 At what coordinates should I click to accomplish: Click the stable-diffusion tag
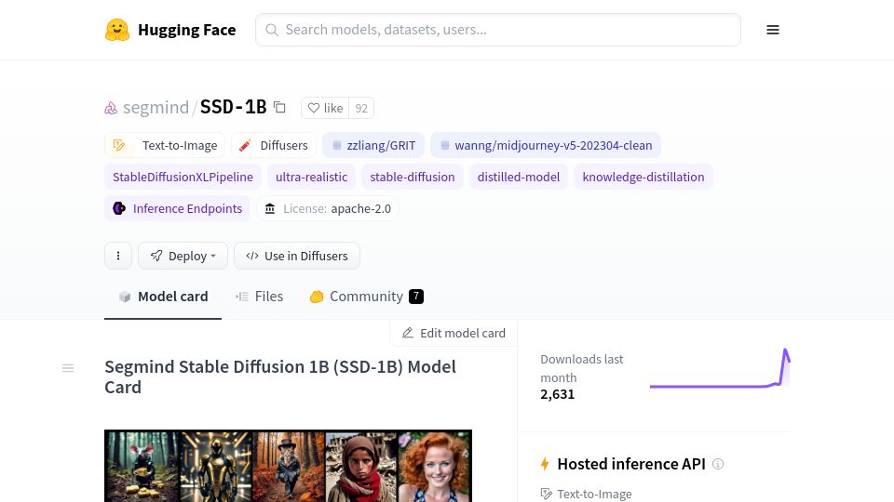[x=413, y=177]
